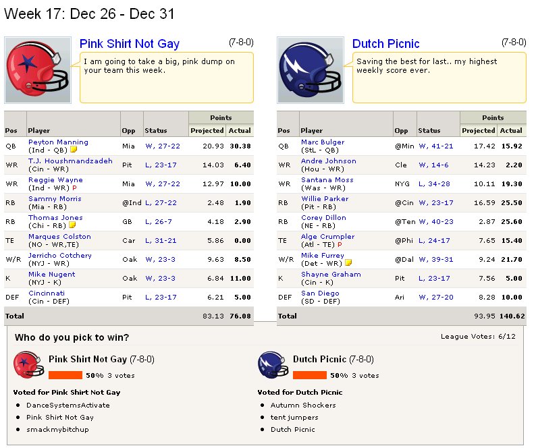Open the Dutch Picnic team title link
536x448 pixels.
tap(385, 44)
